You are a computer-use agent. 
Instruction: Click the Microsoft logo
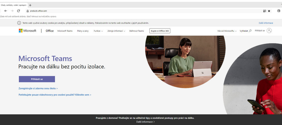point(27,31)
